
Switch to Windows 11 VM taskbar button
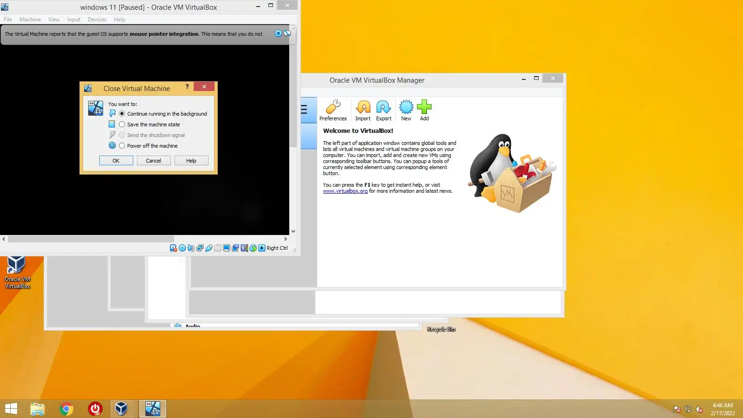pos(153,409)
